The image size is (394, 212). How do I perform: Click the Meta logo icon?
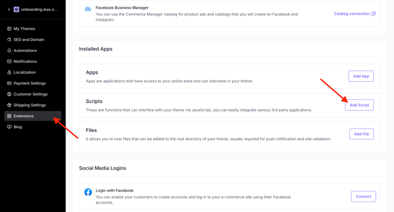click(x=88, y=10)
